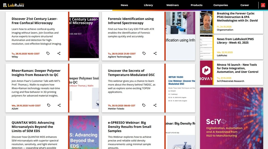Click the 'Fr, 24.10.2025' news date
The width and height of the screenshot is (268, 149).
click(224, 27)
